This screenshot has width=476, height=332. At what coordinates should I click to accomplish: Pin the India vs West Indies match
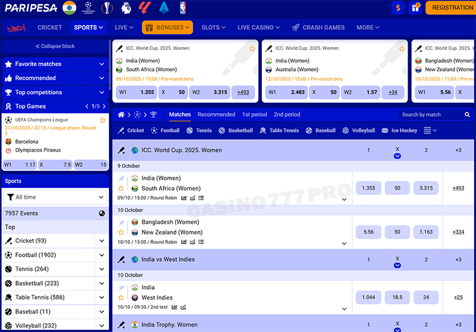pyautogui.click(x=121, y=288)
